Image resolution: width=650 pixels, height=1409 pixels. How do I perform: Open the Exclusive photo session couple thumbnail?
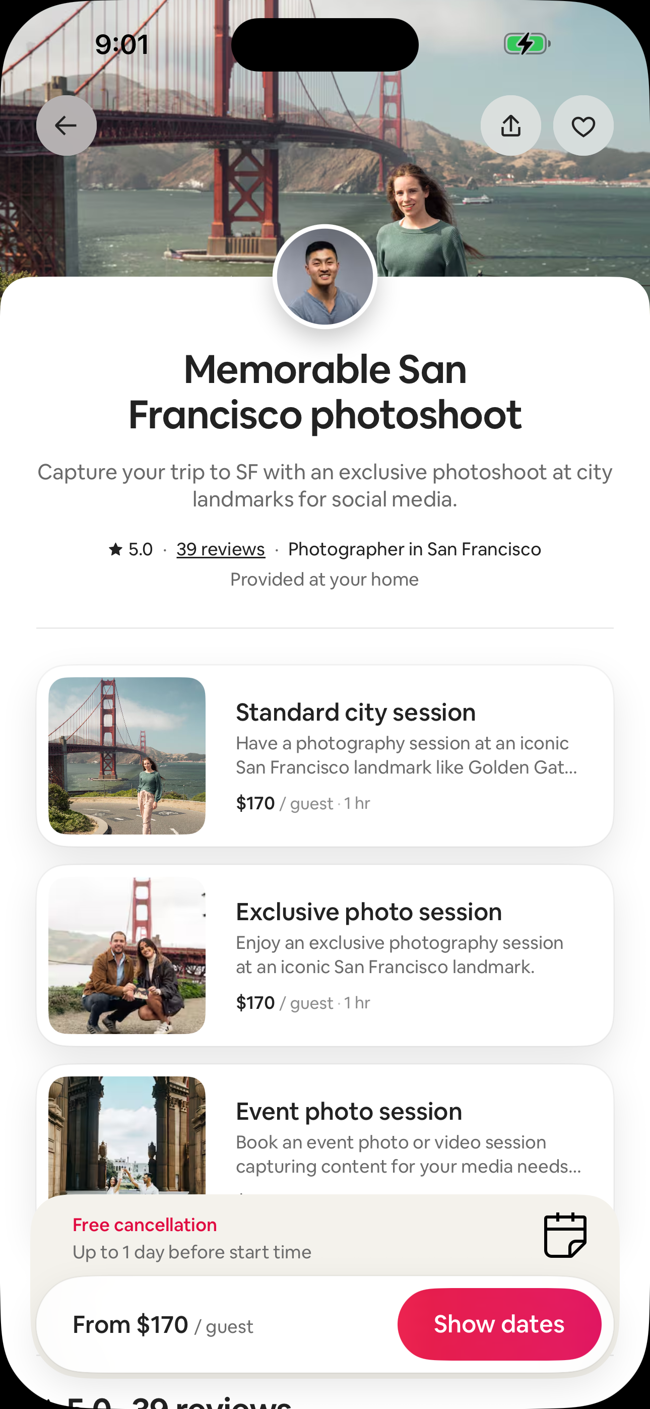(x=127, y=955)
